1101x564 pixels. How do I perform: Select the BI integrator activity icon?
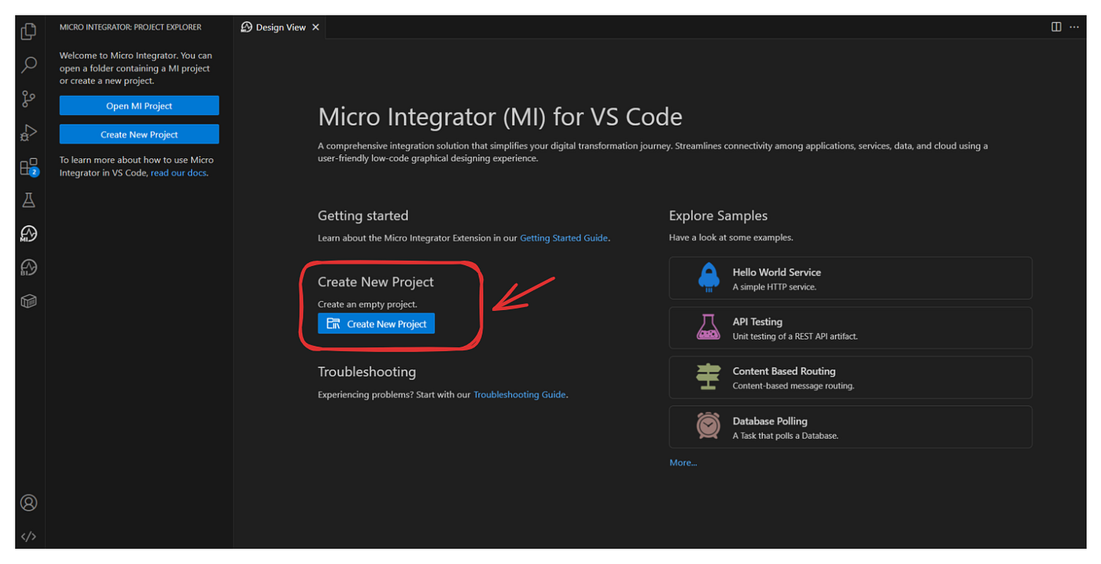pos(28,267)
